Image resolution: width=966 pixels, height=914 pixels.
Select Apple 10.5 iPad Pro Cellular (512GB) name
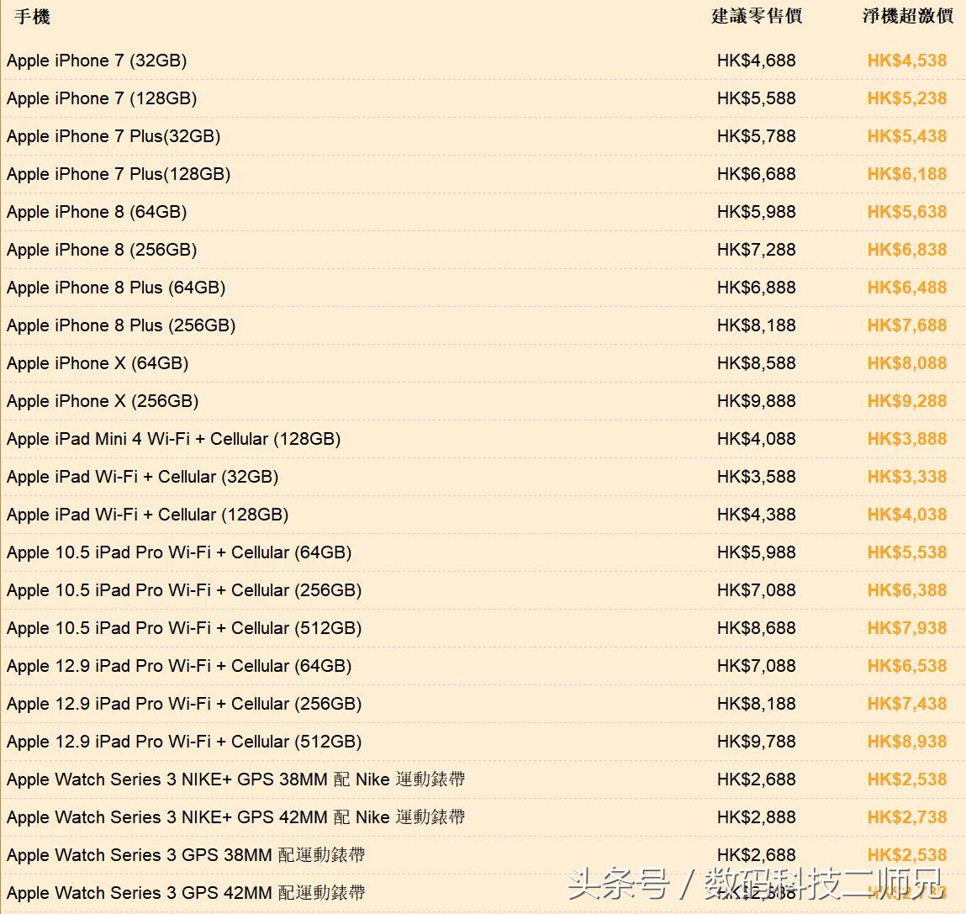pyautogui.click(x=184, y=628)
